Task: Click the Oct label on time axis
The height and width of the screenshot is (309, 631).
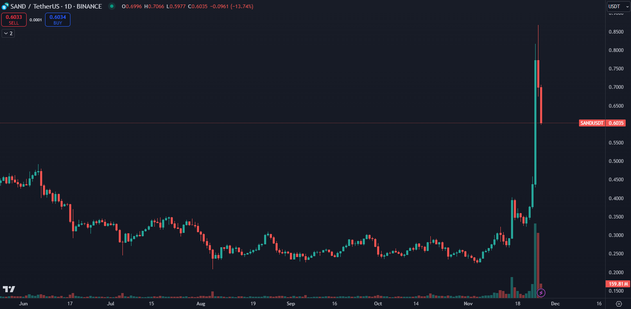Action: tap(378, 304)
